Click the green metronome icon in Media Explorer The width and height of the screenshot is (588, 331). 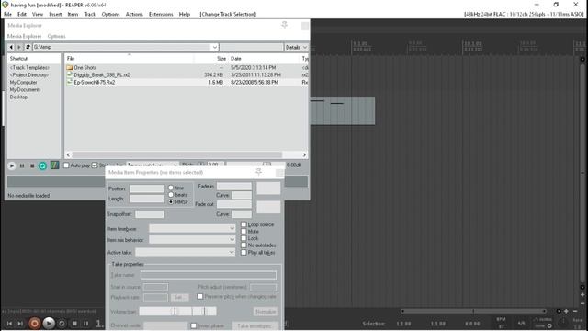click(55, 165)
